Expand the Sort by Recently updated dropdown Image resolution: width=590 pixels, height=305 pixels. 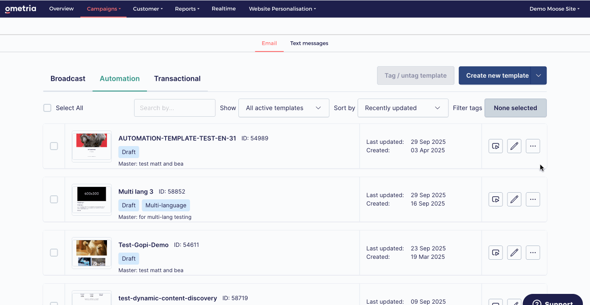[403, 108]
